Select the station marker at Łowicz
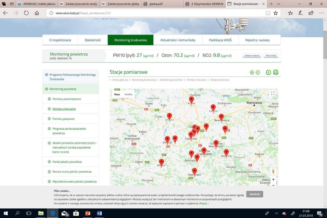Screen dimensions: 327x218 [213, 108]
